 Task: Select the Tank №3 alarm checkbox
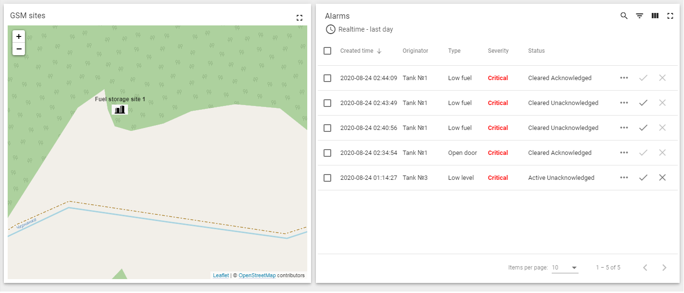click(x=327, y=178)
